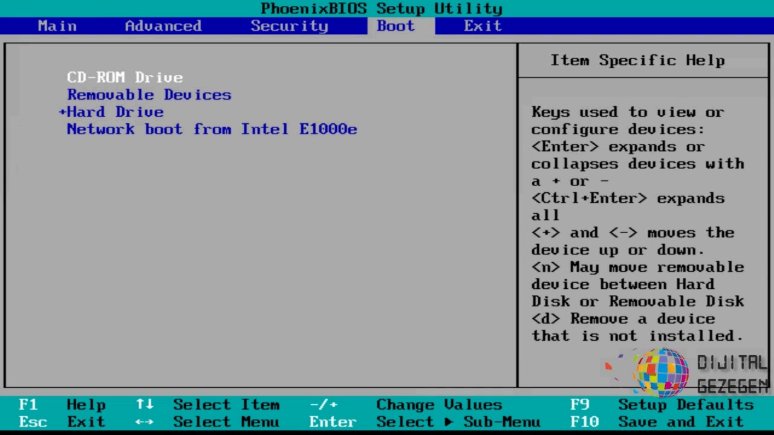Image resolution: width=774 pixels, height=435 pixels.
Task: Open the Security tab
Action: pos(289,26)
